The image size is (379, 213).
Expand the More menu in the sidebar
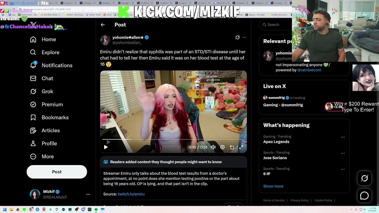42,156
